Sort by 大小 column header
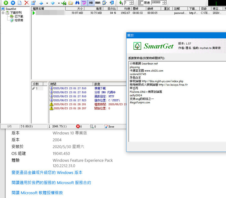 (75, 9)
